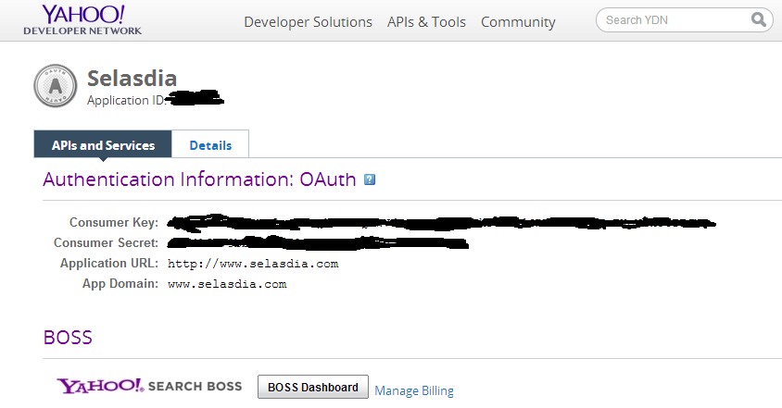Follow the Manage Billing link
Image resolution: width=782 pixels, height=408 pixels.
pos(414,390)
